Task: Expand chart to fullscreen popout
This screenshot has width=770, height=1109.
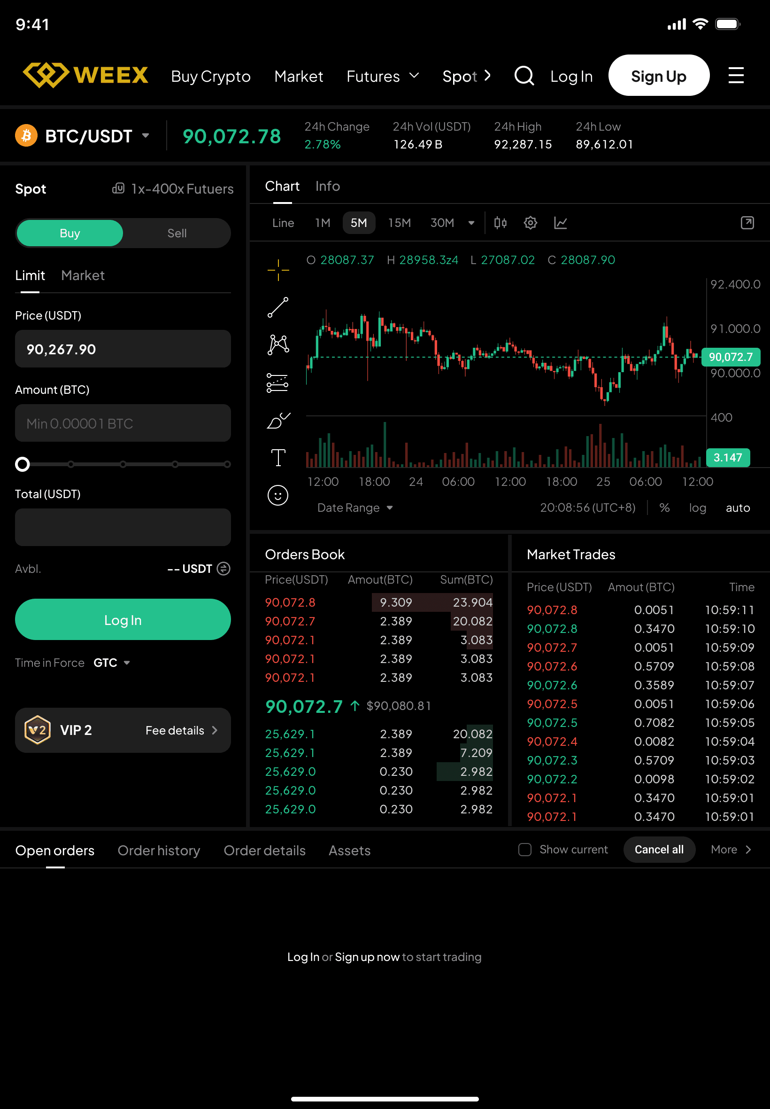Action: pyautogui.click(x=747, y=223)
